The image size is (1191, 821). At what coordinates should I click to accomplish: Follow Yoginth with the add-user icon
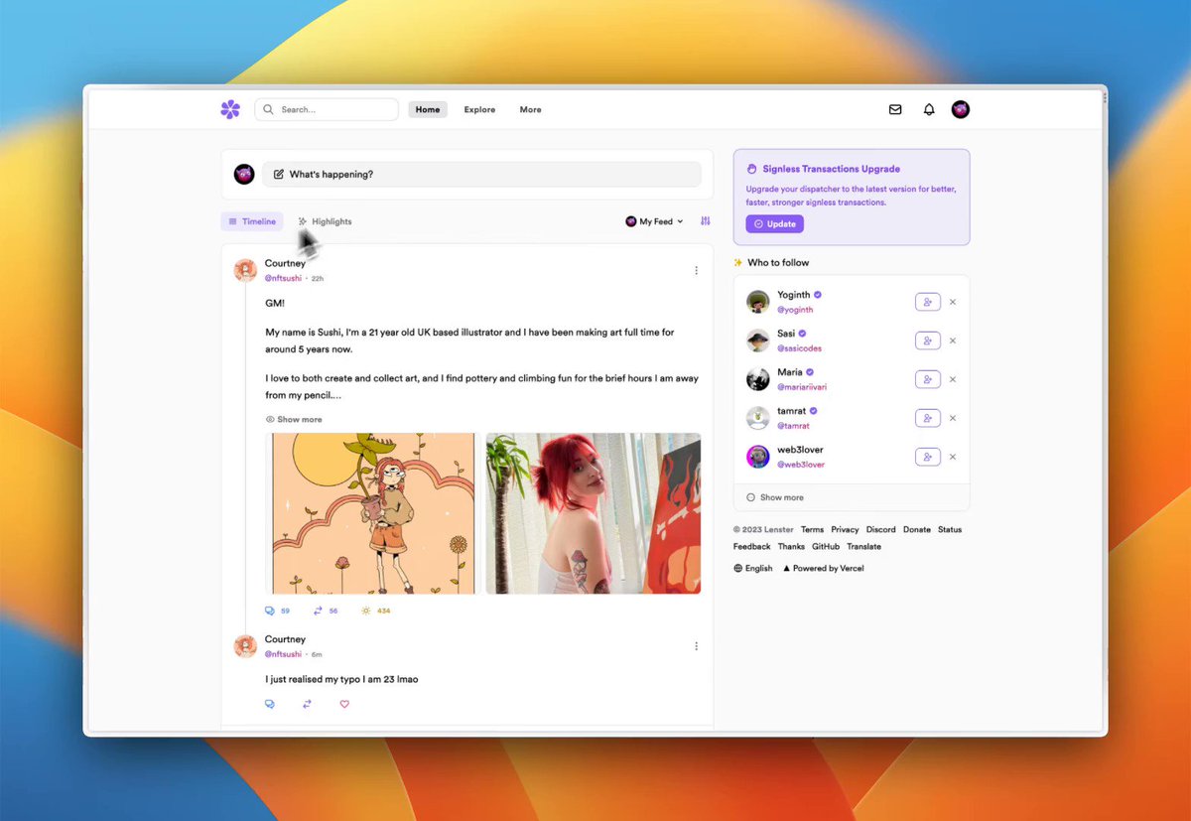click(927, 302)
